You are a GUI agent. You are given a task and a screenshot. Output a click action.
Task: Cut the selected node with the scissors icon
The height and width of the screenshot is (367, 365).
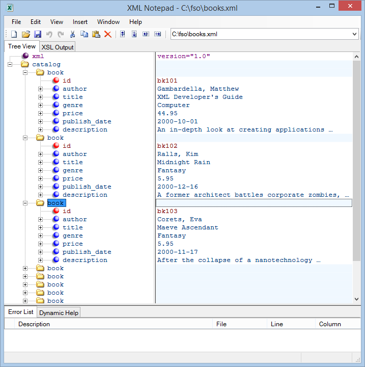coord(72,34)
